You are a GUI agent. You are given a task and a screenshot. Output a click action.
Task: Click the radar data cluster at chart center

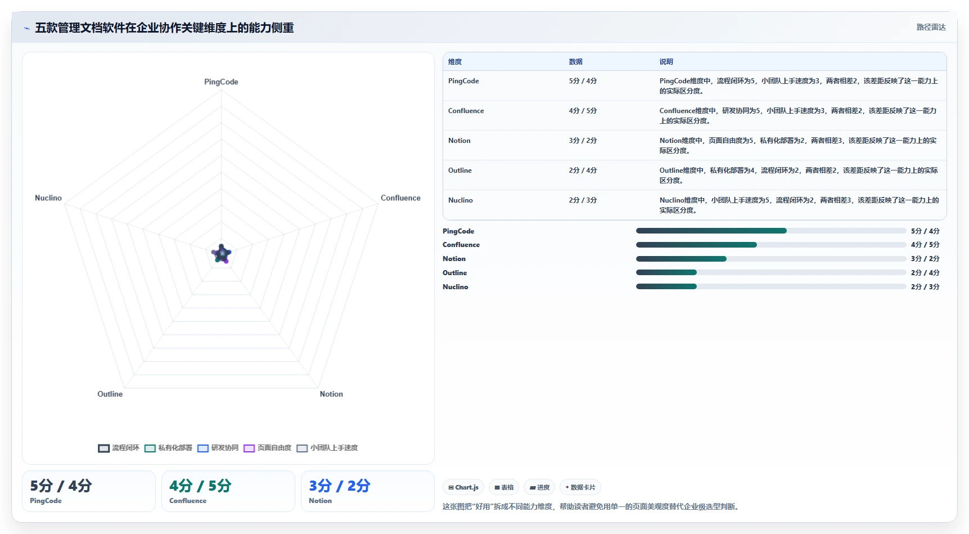point(222,254)
